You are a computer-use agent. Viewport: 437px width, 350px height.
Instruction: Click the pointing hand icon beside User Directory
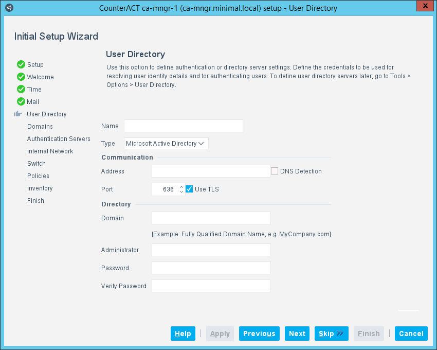[x=18, y=114]
